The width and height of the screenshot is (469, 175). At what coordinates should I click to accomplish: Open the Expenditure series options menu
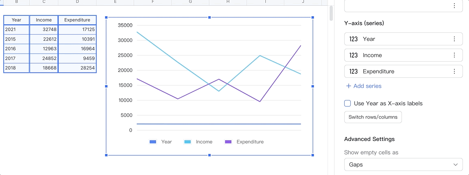(454, 71)
